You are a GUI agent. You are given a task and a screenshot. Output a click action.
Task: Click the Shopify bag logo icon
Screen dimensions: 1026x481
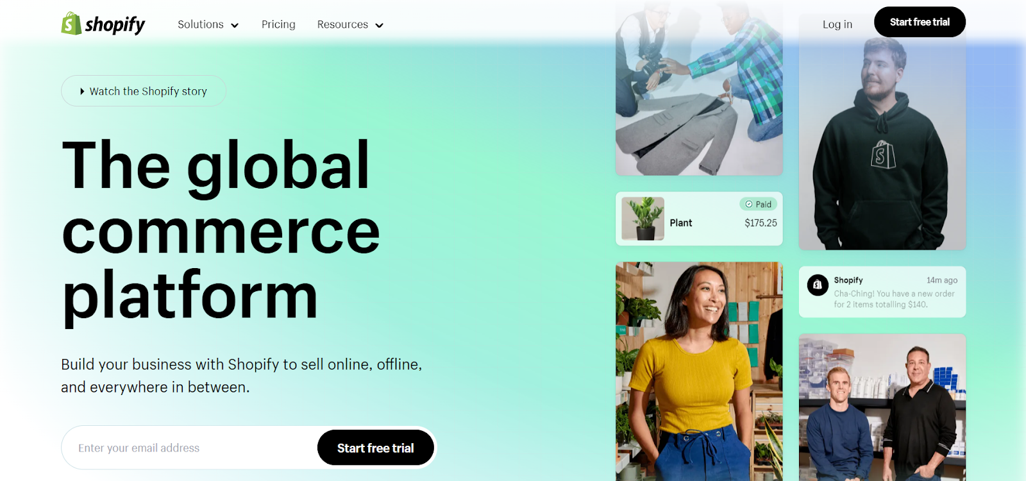71,24
